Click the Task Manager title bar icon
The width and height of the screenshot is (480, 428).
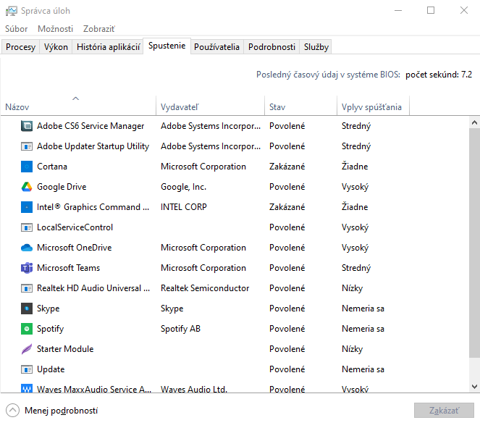pos(12,11)
